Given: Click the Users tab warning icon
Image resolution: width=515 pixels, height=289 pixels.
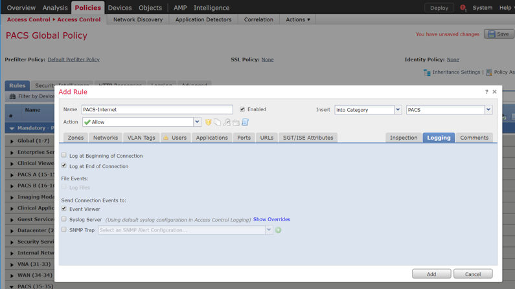Looking at the screenshot, I should [x=166, y=138].
